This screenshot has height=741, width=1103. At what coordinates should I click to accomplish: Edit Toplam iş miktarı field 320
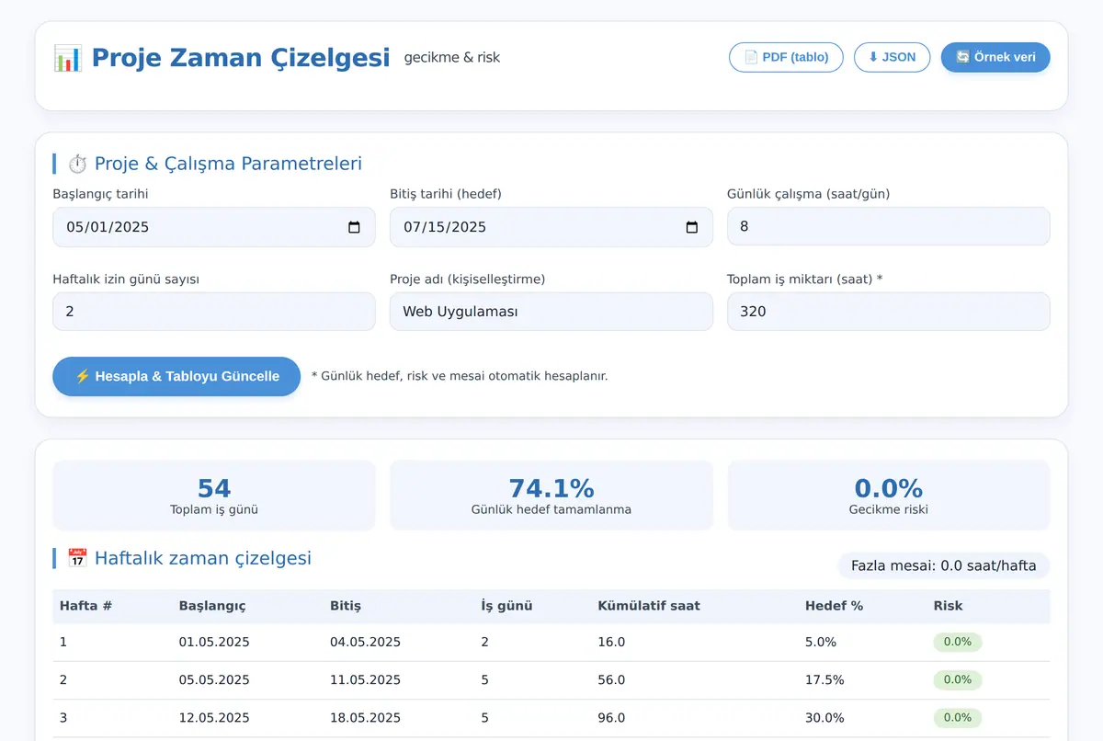(x=888, y=312)
